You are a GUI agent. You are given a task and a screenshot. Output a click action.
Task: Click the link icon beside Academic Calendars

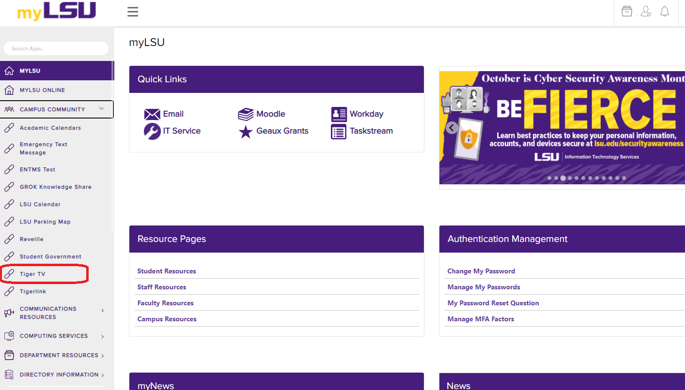coord(9,128)
